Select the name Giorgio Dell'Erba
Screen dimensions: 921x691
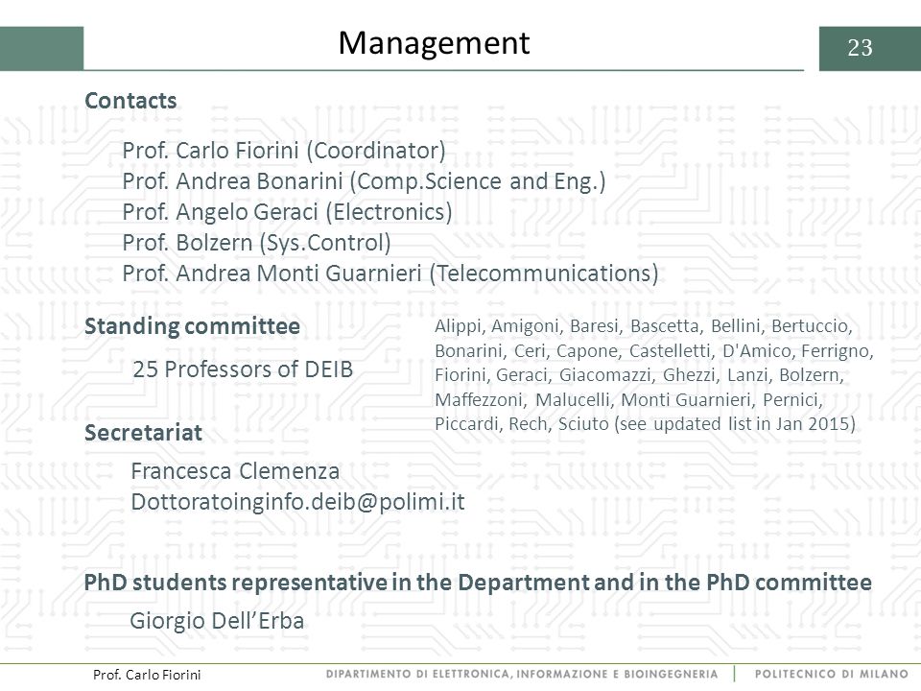(x=217, y=621)
